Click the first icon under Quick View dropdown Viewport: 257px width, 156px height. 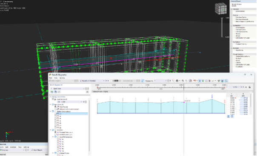point(52,92)
